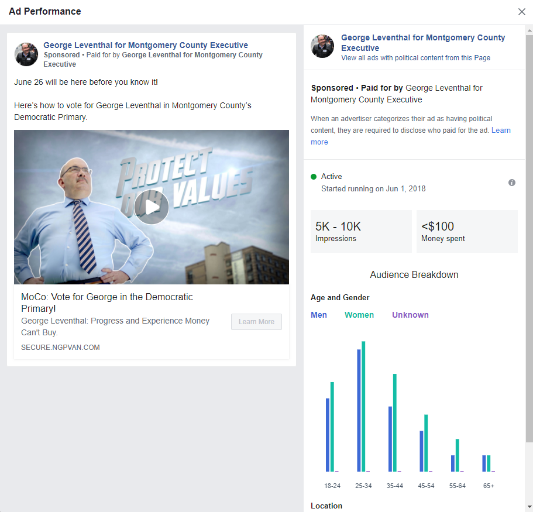Click the men's bar for ages 25-34
The image size is (533, 512).
(x=359, y=410)
